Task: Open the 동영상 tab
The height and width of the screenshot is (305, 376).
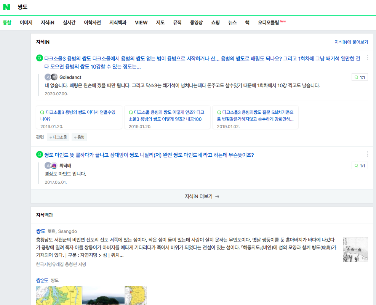Action: [x=196, y=22]
